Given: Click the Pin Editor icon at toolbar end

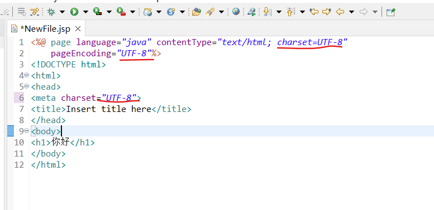Looking at the screenshot, I should pyautogui.click(x=390, y=12).
